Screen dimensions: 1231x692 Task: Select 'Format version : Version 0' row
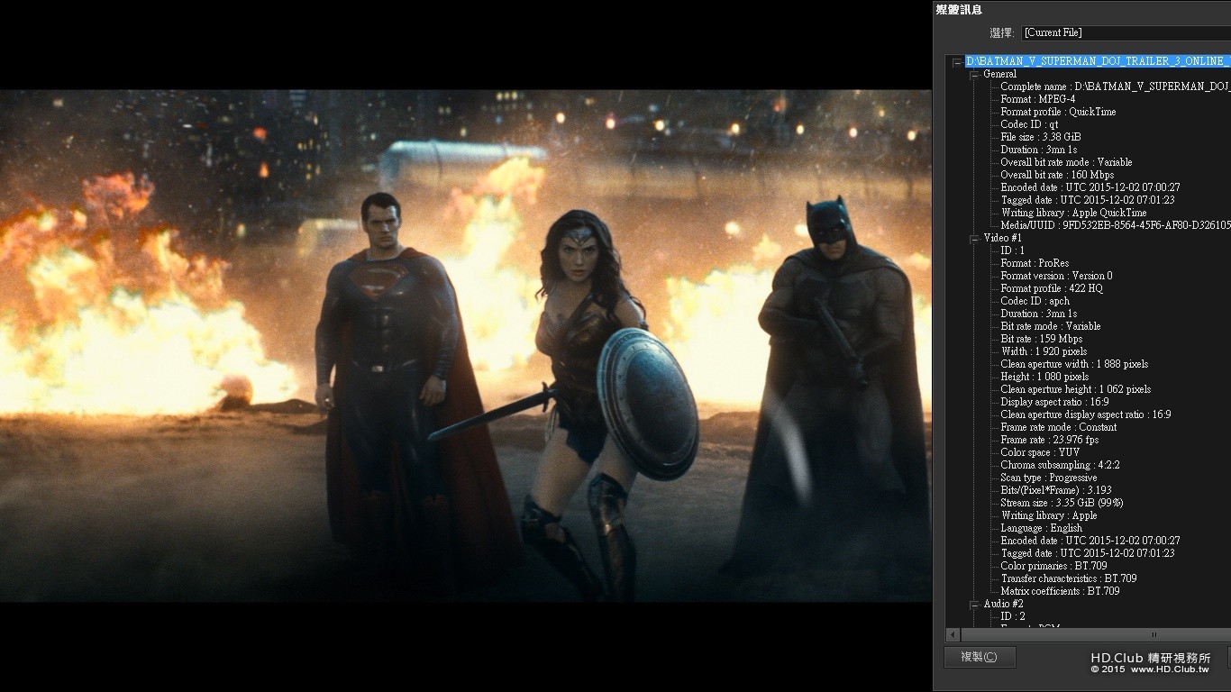pyautogui.click(x=1056, y=276)
